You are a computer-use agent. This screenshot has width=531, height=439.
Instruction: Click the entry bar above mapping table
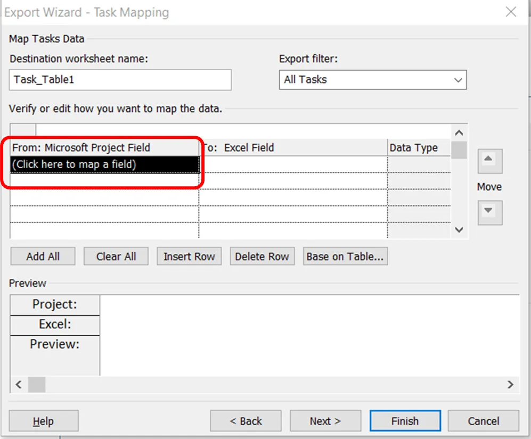[243, 131]
